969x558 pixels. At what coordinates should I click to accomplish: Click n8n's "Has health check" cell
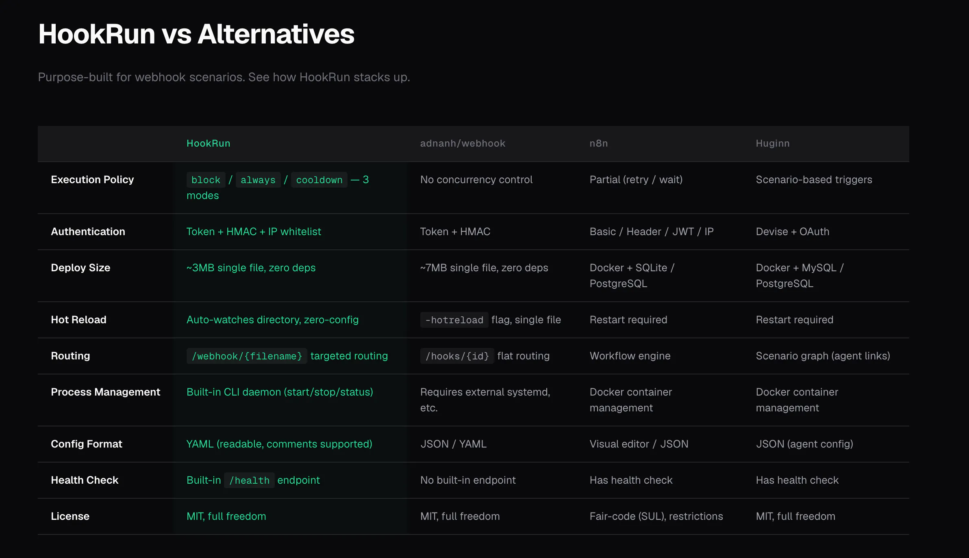coord(631,480)
